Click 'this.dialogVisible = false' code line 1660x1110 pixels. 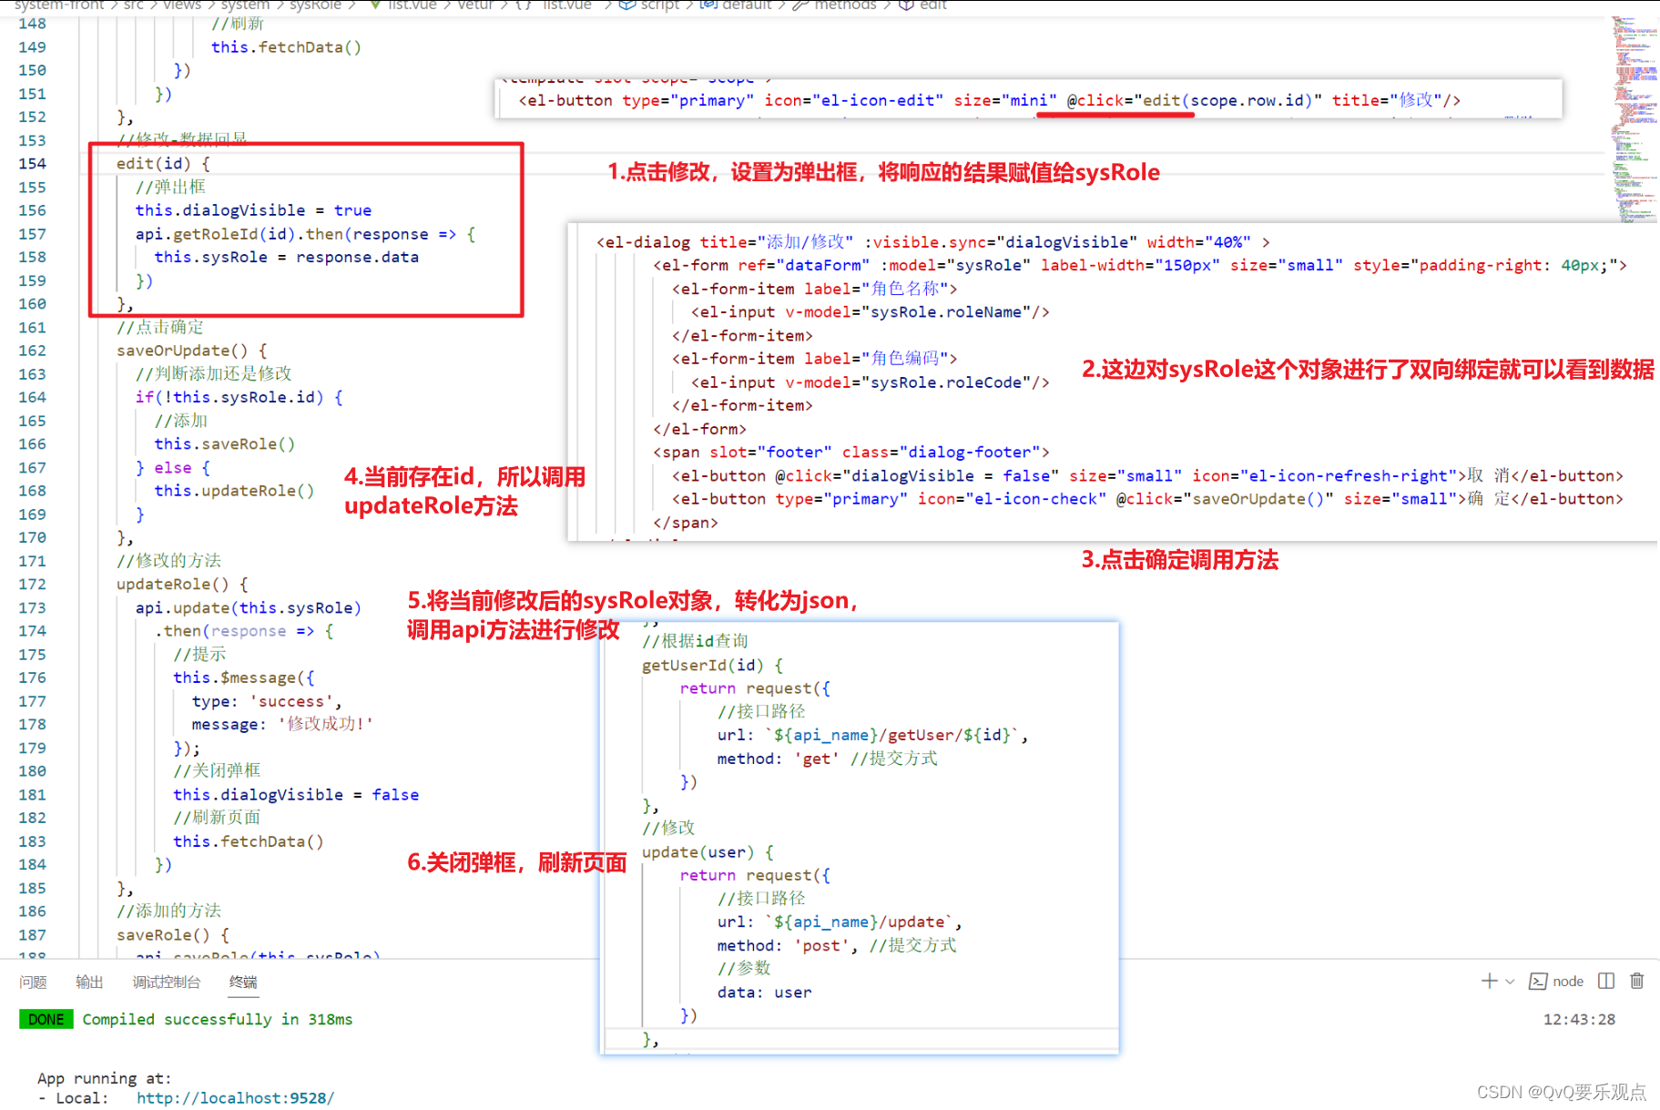(x=296, y=794)
